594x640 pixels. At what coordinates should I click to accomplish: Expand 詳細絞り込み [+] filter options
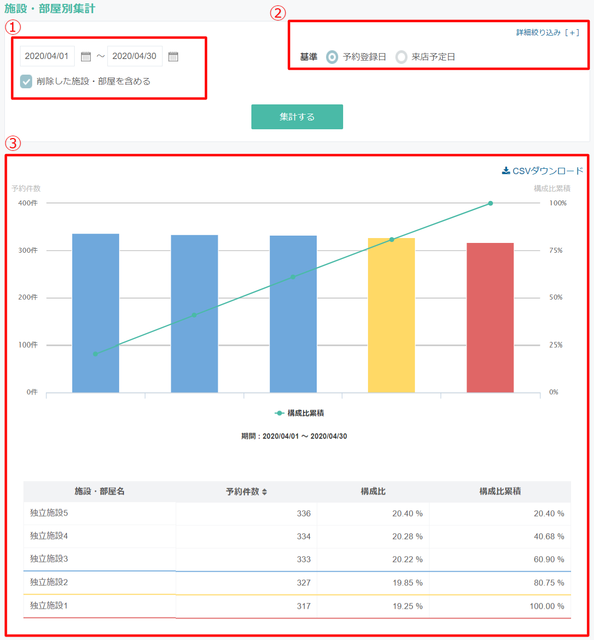(548, 33)
